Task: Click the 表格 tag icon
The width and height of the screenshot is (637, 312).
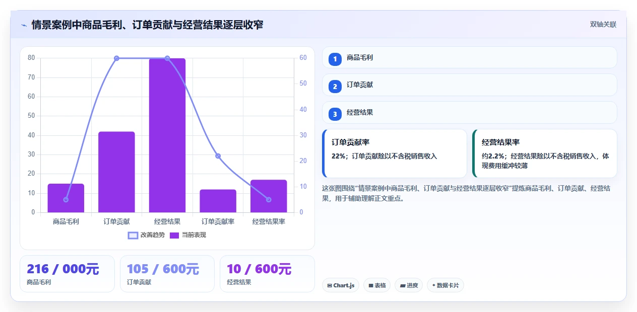Action: point(371,286)
